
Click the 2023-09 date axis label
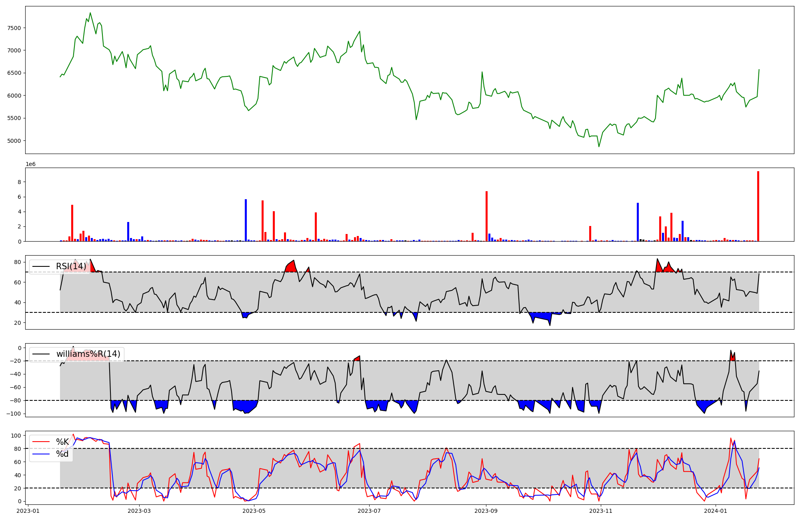[x=486, y=511]
